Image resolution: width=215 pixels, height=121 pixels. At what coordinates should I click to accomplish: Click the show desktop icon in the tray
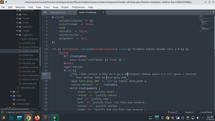point(150,118)
